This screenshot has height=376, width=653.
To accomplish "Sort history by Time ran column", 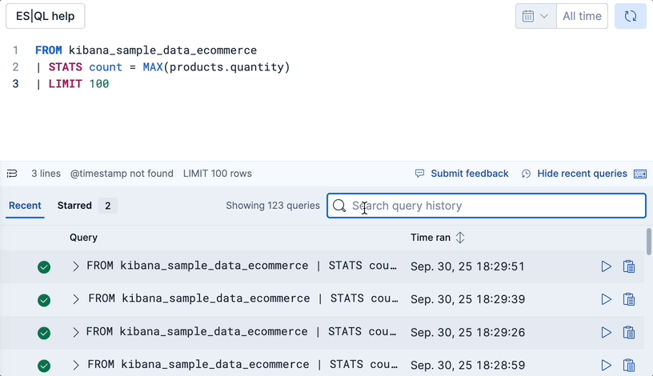I will click(460, 238).
